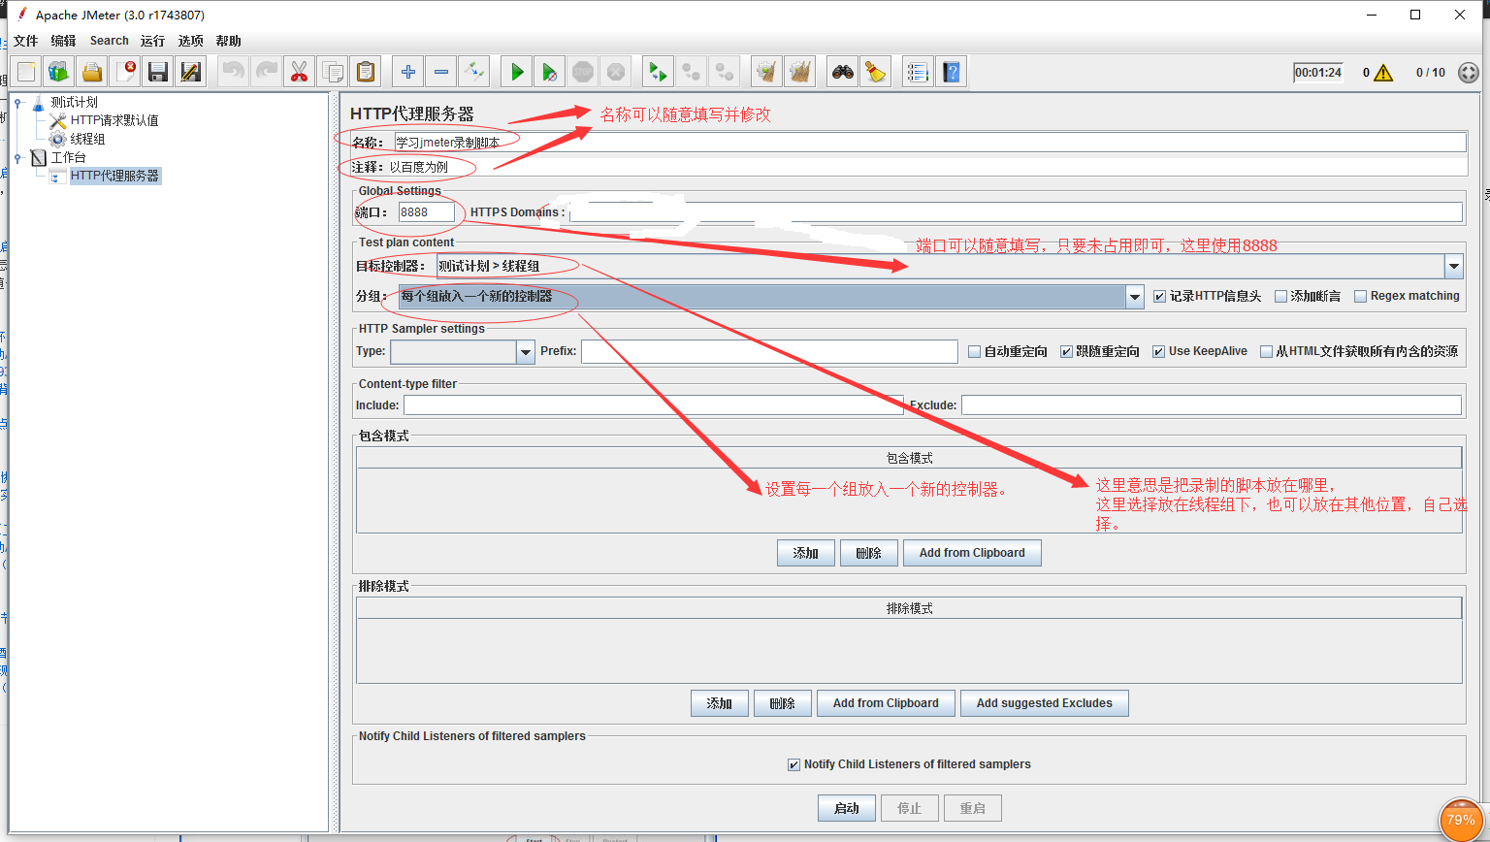Toggle 记录HTTP信息头 checkbox
The width and height of the screenshot is (1490, 842).
tap(1159, 297)
